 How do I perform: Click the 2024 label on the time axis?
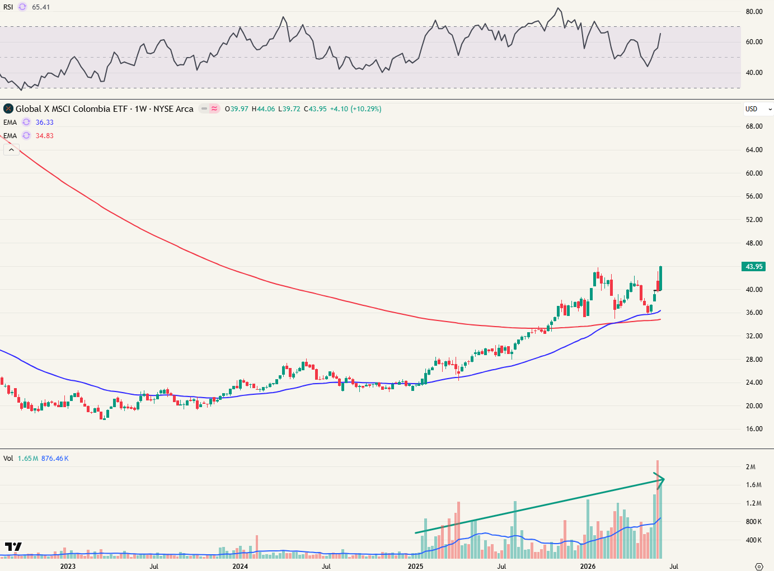click(240, 567)
